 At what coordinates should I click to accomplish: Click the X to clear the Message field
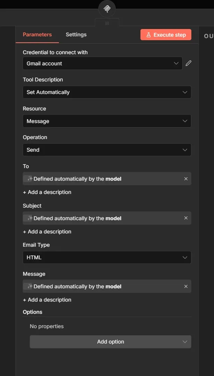click(186, 286)
